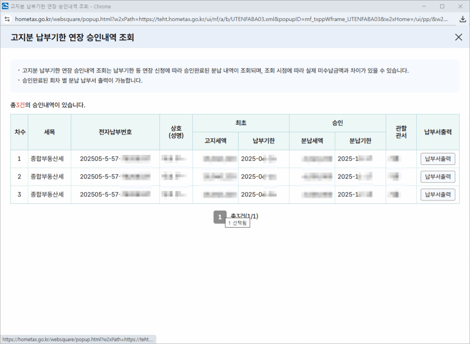This screenshot has height=344, width=470.
Task: Click the Hometax favicon in title bar
Action: [6, 6]
